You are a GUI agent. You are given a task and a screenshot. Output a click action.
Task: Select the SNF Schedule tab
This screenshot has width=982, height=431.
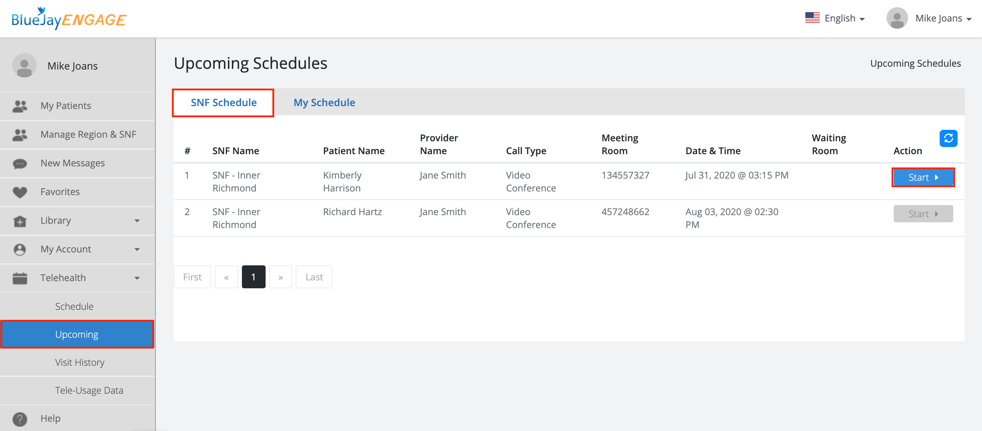click(x=223, y=103)
